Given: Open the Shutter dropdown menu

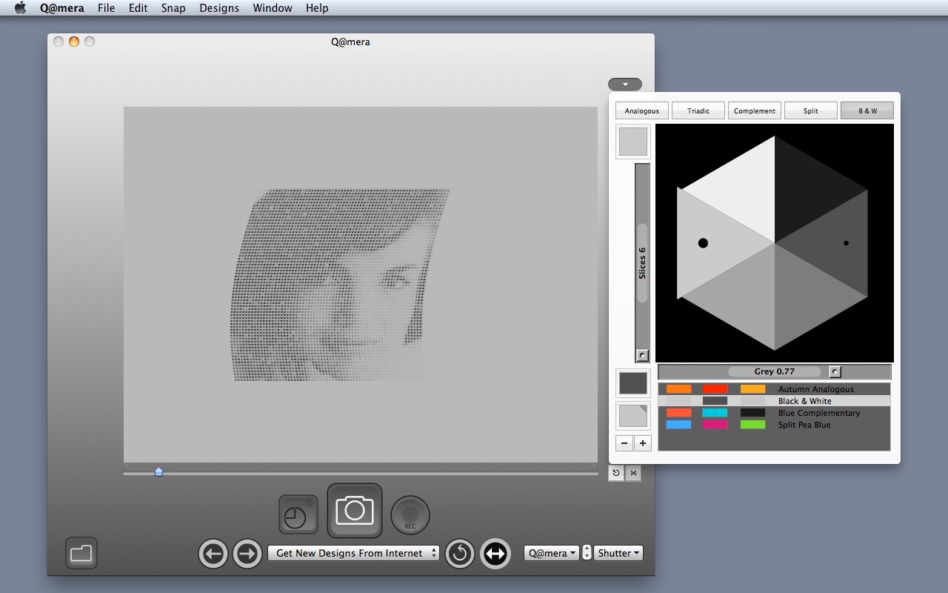Looking at the screenshot, I should pos(618,553).
